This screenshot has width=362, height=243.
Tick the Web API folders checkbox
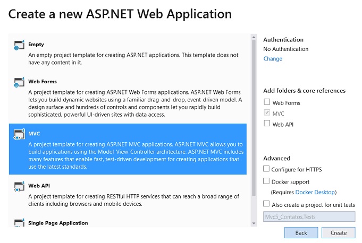coord(267,123)
